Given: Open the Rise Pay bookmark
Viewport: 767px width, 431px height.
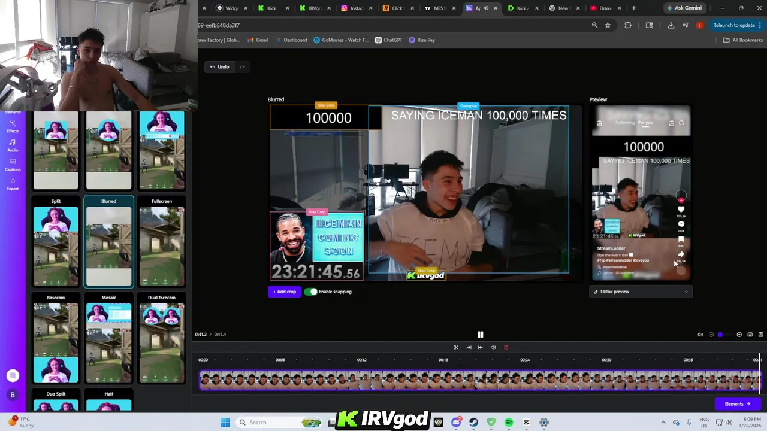Looking at the screenshot, I should [x=422, y=40].
